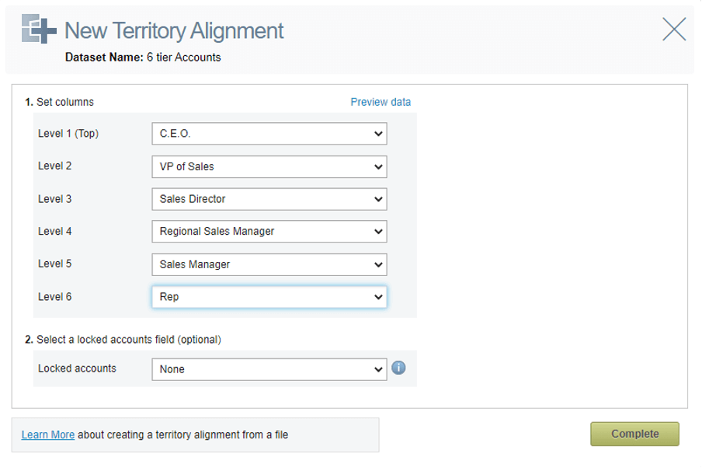Open the Learn More link
Screen dimensions: 702x468
(48, 435)
